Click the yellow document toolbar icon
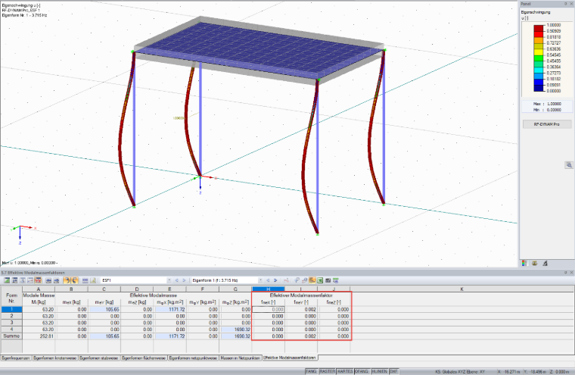The height and width of the screenshot is (375, 575). click(x=93, y=280)
